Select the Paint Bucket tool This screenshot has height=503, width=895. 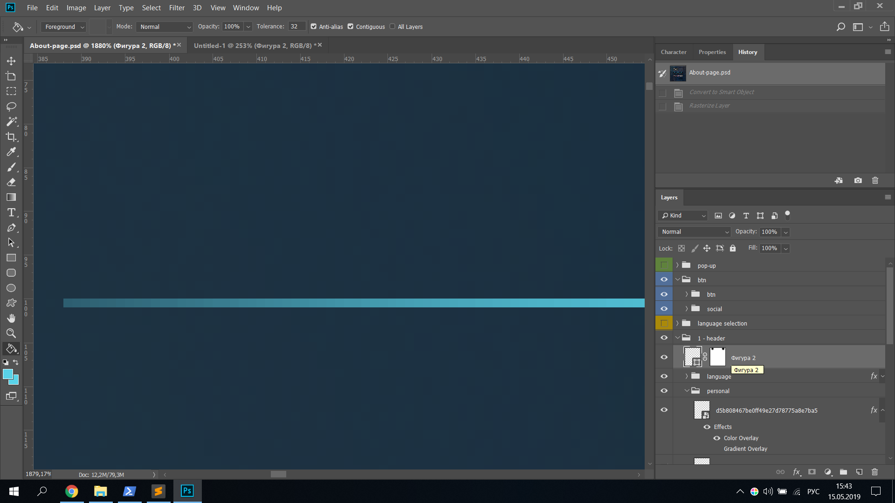(x=11, y=348)
